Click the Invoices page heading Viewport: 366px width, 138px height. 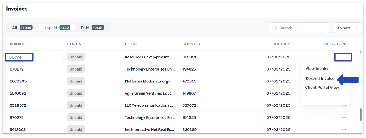pyautogui.click(x=17, y=9)
